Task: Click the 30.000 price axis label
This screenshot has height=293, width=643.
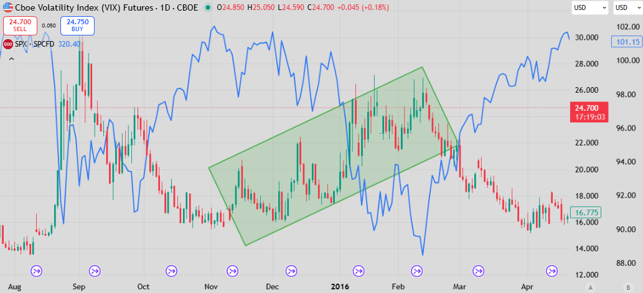Action: coord(587,38)
